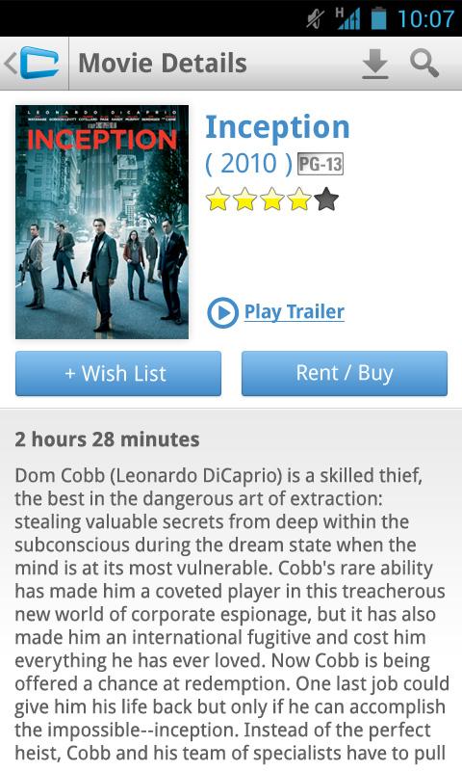Tap the muted sound status icon

pyautogui.click(x=315, y=19)
